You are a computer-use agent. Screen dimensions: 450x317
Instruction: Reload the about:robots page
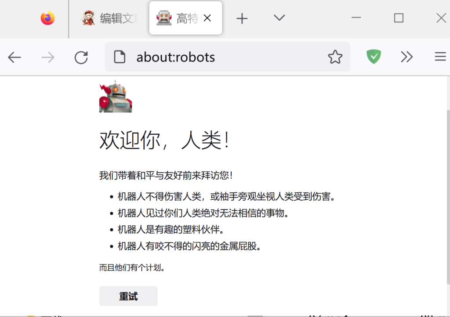[81, 57]
